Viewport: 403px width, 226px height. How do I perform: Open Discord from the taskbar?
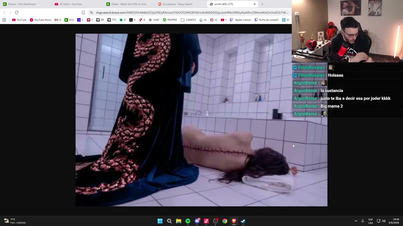[197, 221]
